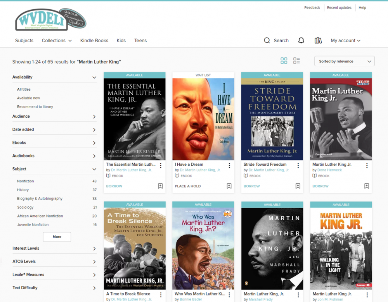Screen dimensions: 388x302
Task: Open options menu for Marshall Frady's book
Action: 298,295
